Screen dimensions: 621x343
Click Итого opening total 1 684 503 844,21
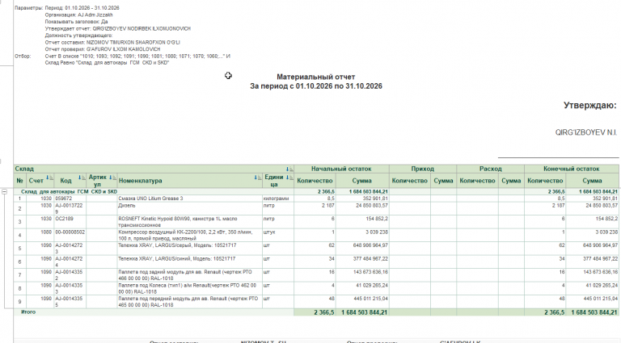click(x=362, y=312)
